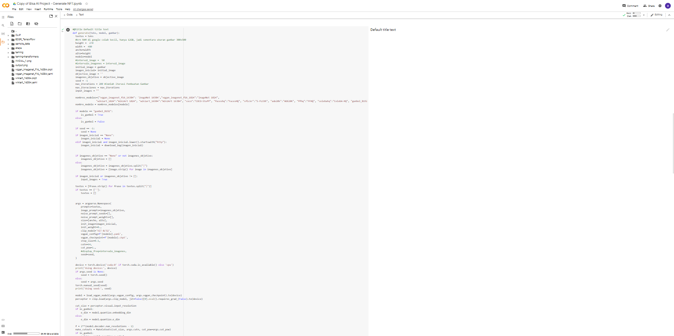Select the Files folder sidebar icon
The width and height of the screenshot is (674, 336).
[x=3, y=42]
